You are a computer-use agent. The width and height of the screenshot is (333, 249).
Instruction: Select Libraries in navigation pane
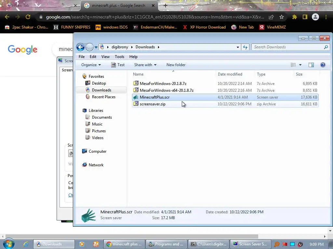click(x=96, y=111)
